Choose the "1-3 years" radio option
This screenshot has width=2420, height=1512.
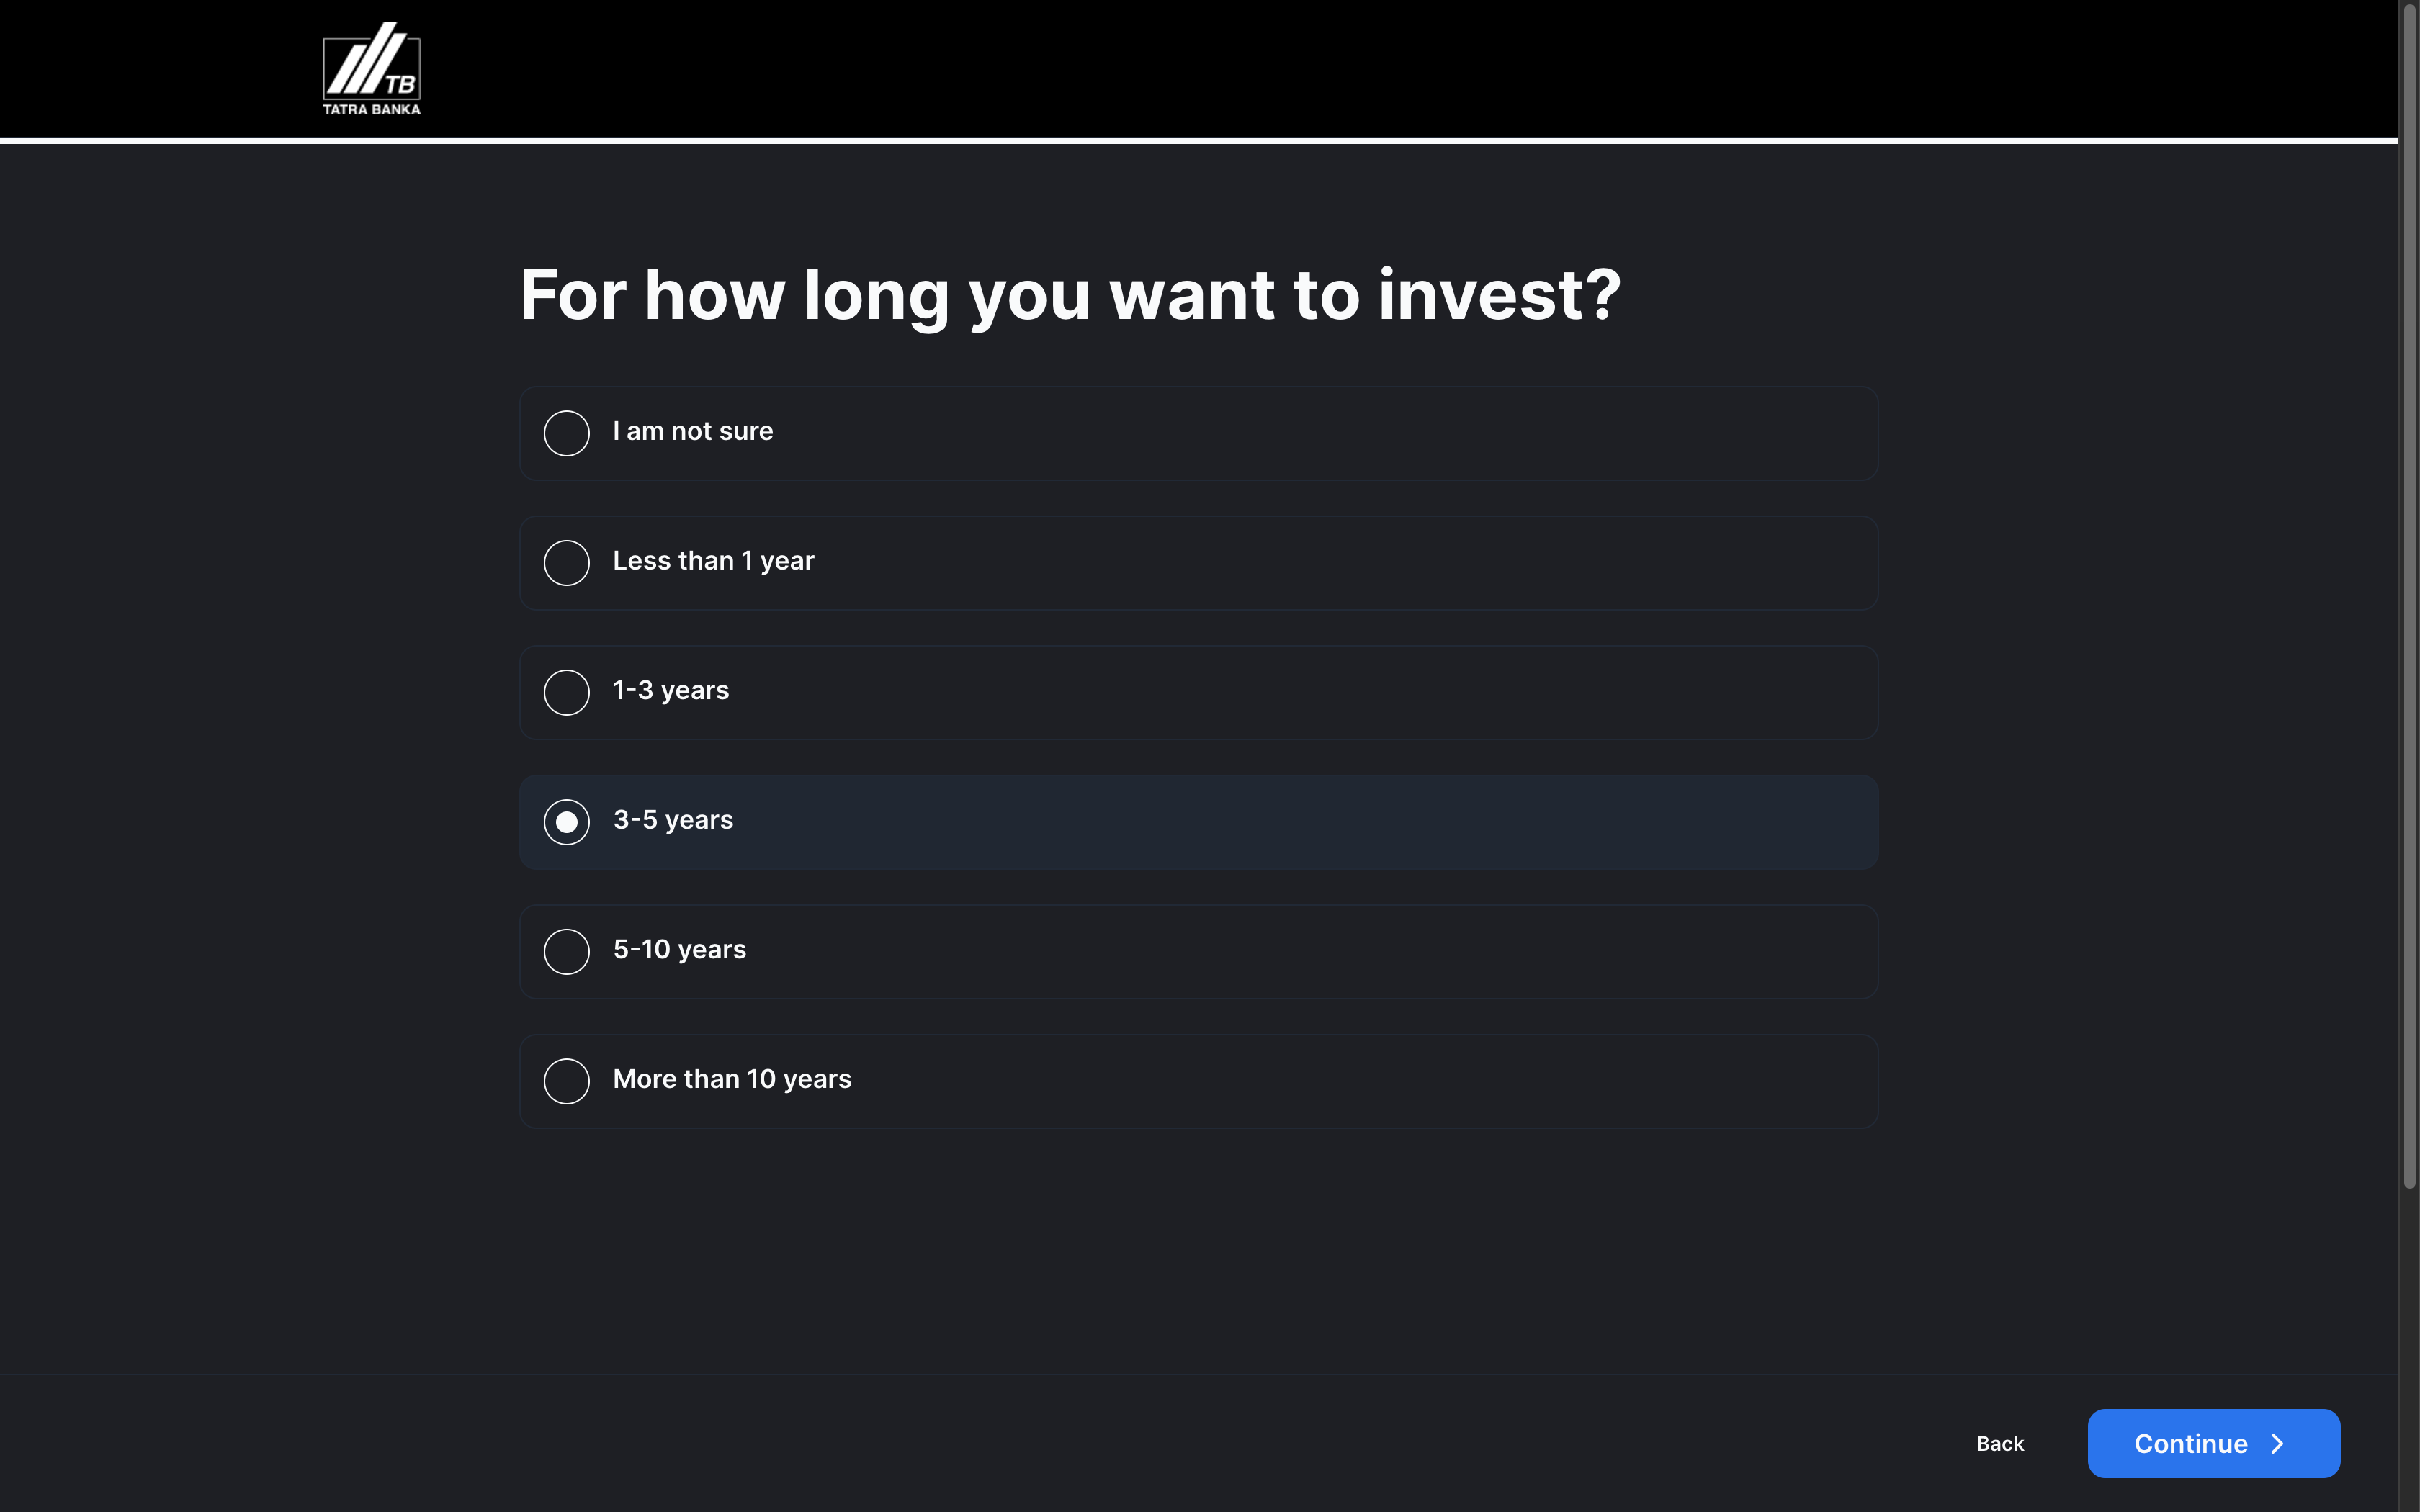(566, 692)
